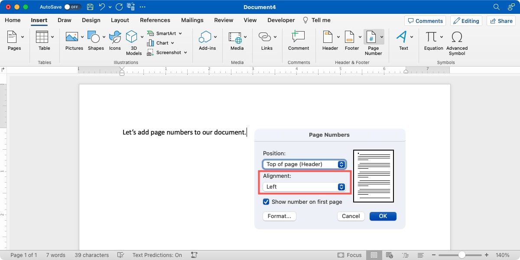
Task: Toggle Focus mode in status bar
Action: (349, 255)
